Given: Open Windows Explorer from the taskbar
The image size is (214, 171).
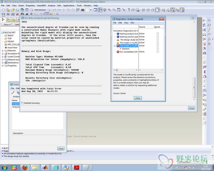Looking at the screenshot, I should click(35, 168).
